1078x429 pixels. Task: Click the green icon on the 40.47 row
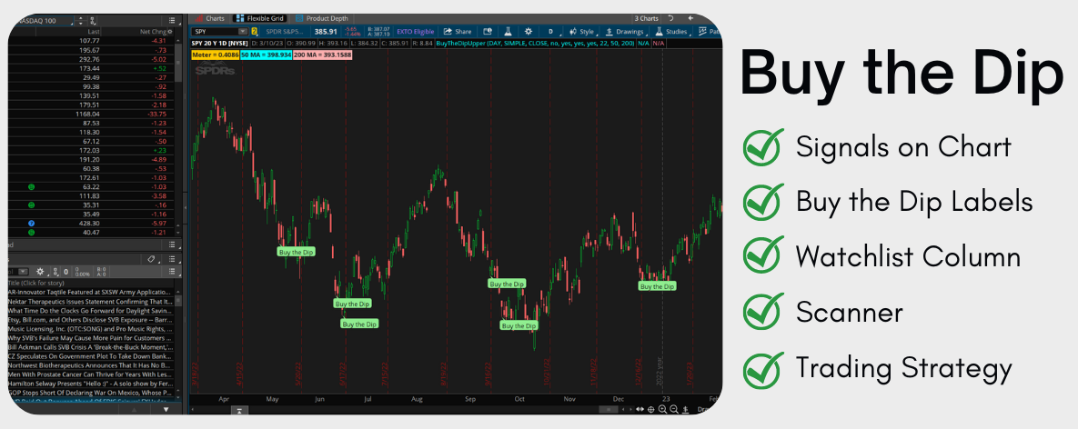(31, 233)
